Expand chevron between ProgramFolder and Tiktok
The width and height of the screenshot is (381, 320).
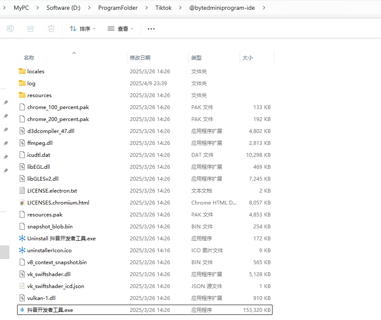pyautogui.click(x=147, y=8)
